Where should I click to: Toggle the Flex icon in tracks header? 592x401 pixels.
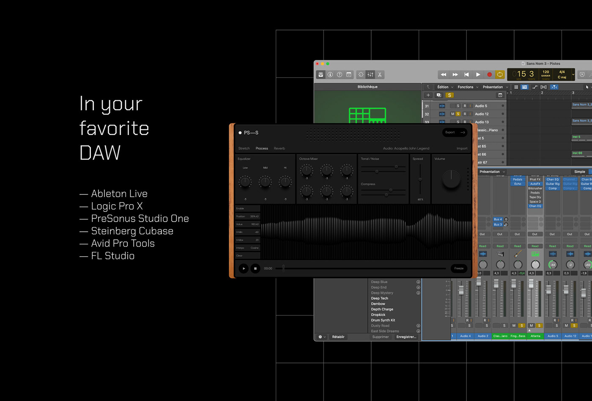tap(544, 87)
